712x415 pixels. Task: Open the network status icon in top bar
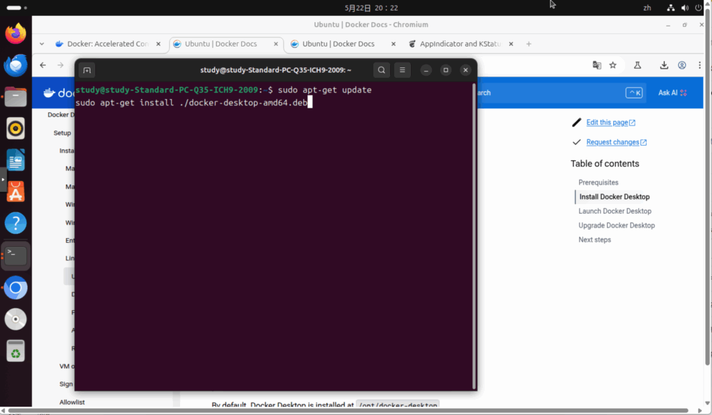(x=671, y=8)
